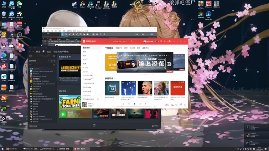The width and height of the screenshot is (269, 151).
Task: Open the Studio One 帮助 menu
Action: tap(87, 31)
